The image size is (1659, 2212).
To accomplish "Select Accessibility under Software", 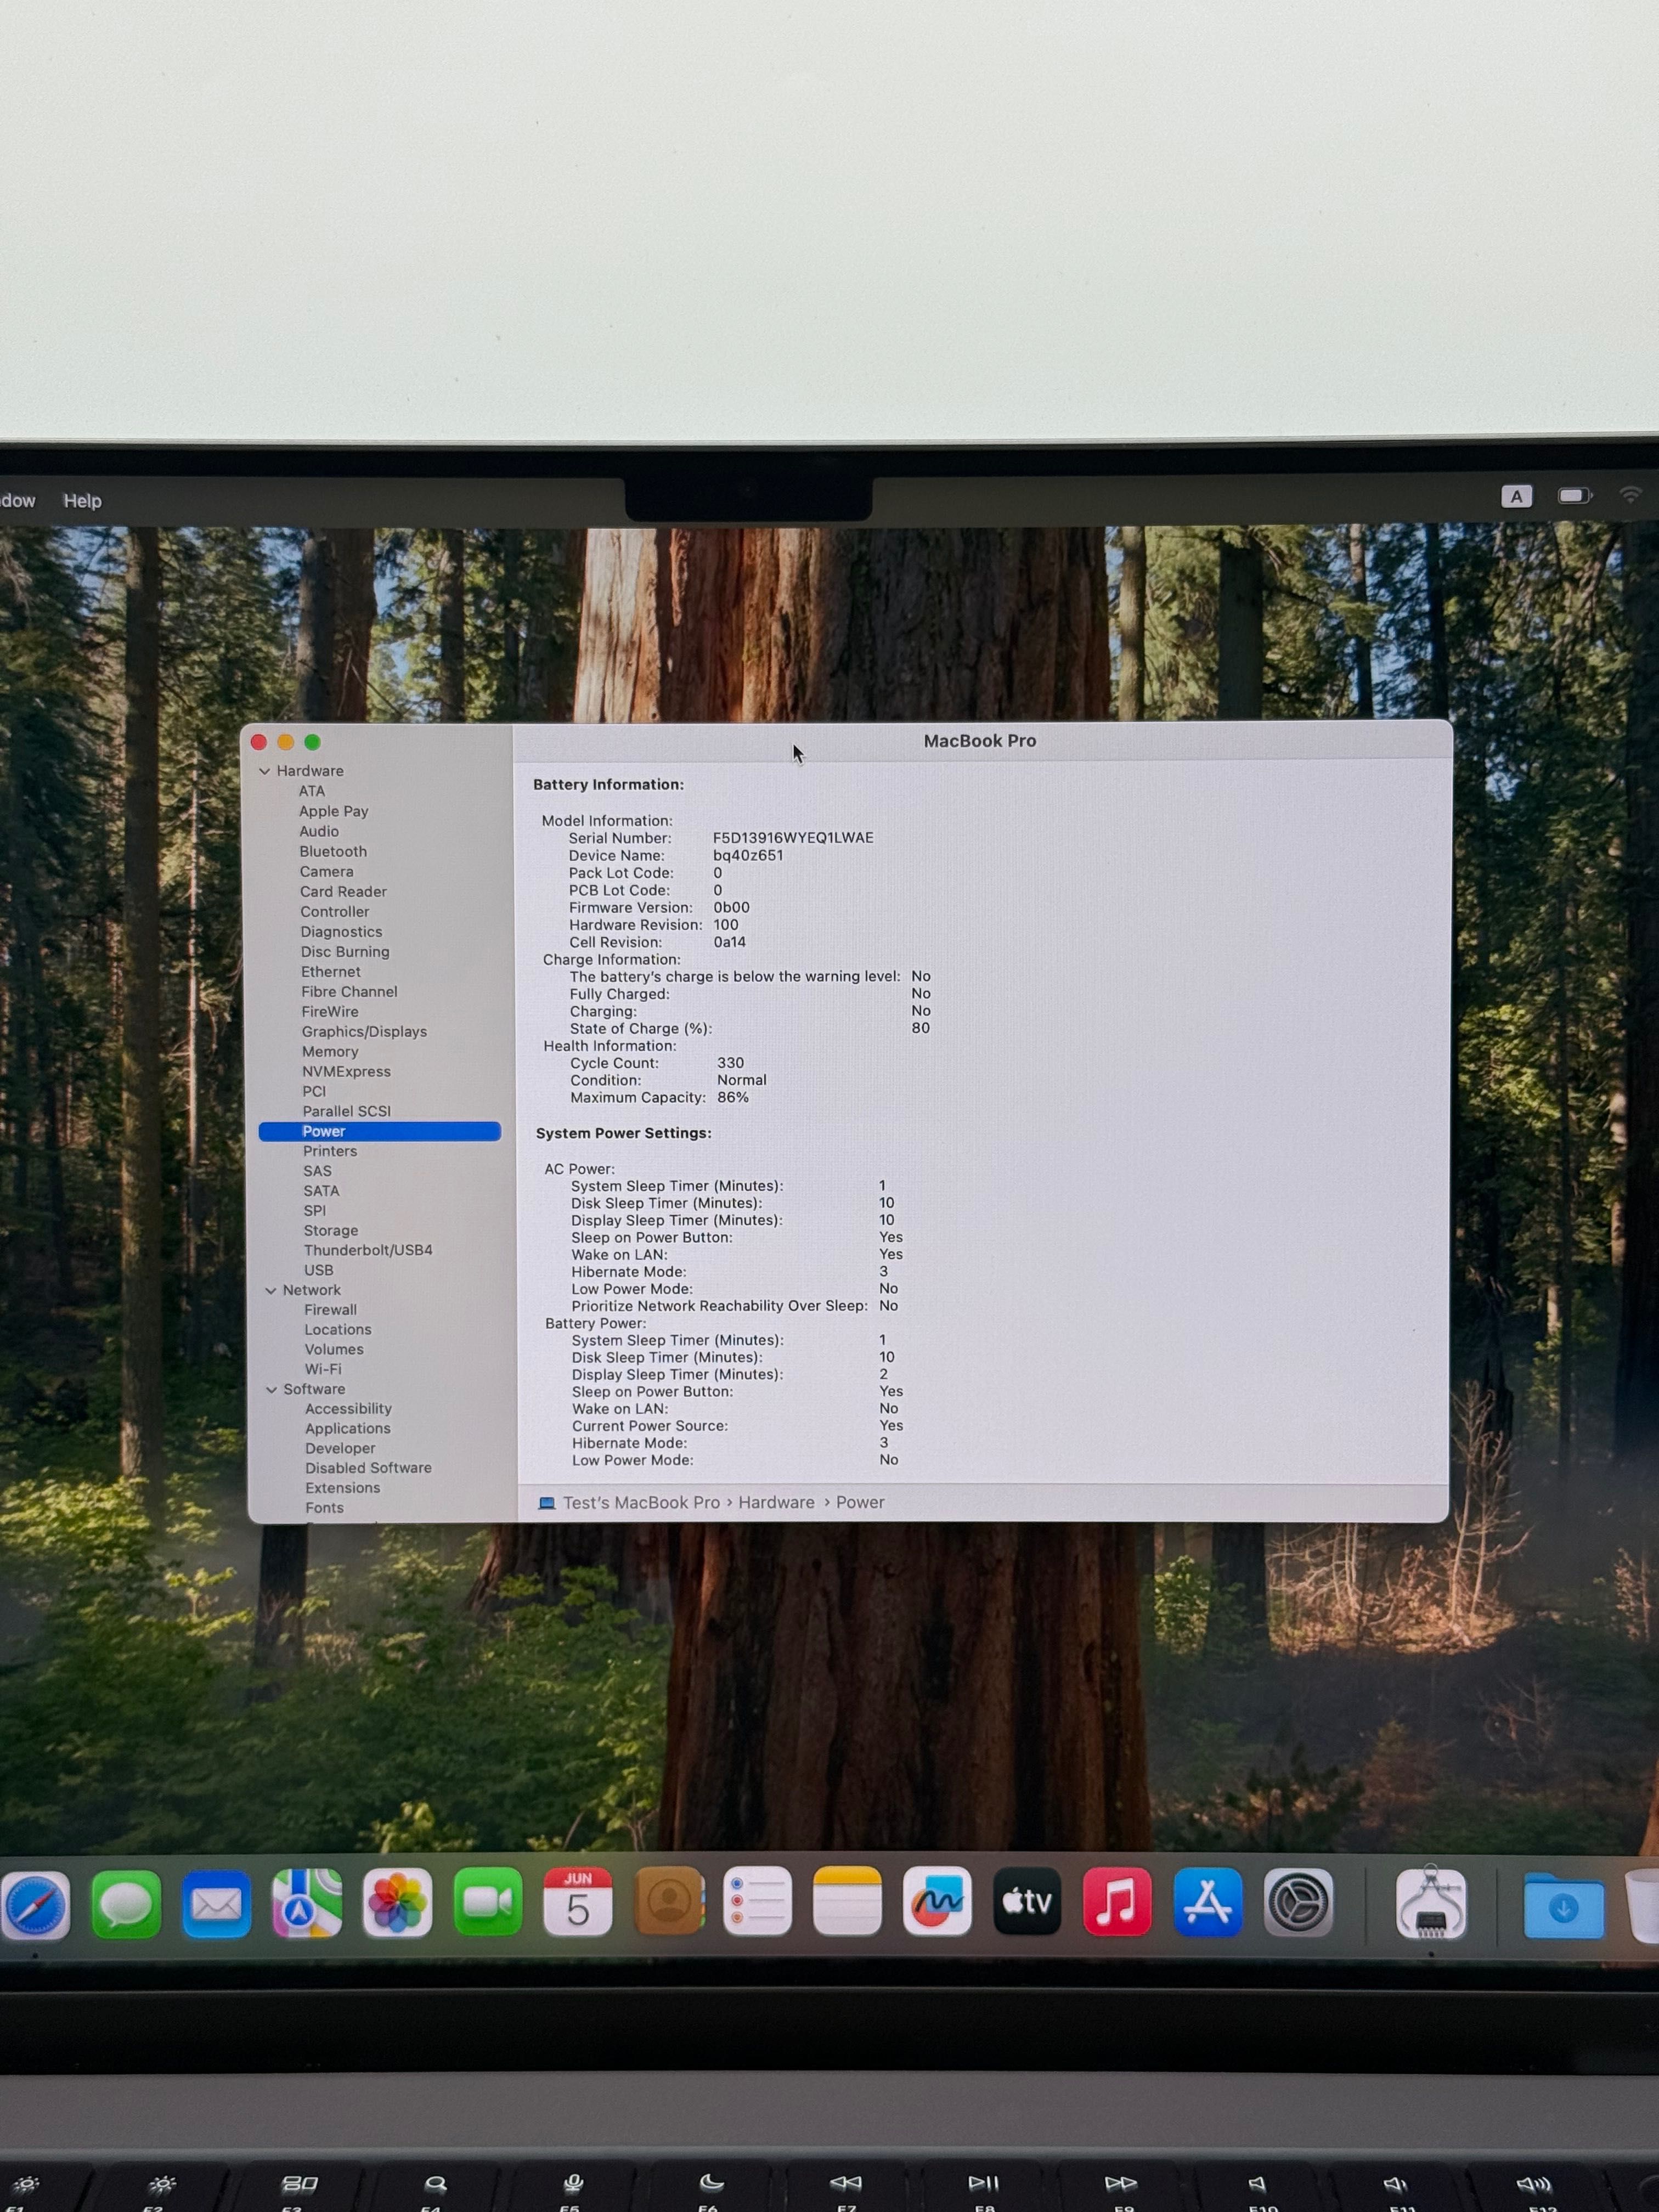I will (x=348, y=1409).
